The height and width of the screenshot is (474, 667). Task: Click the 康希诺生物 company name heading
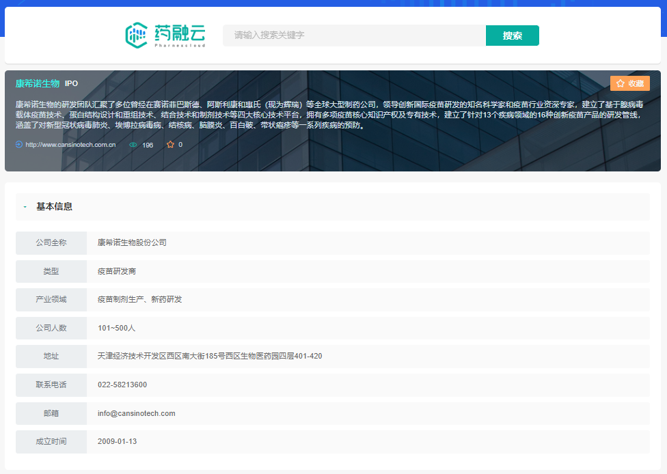(38, 83)
